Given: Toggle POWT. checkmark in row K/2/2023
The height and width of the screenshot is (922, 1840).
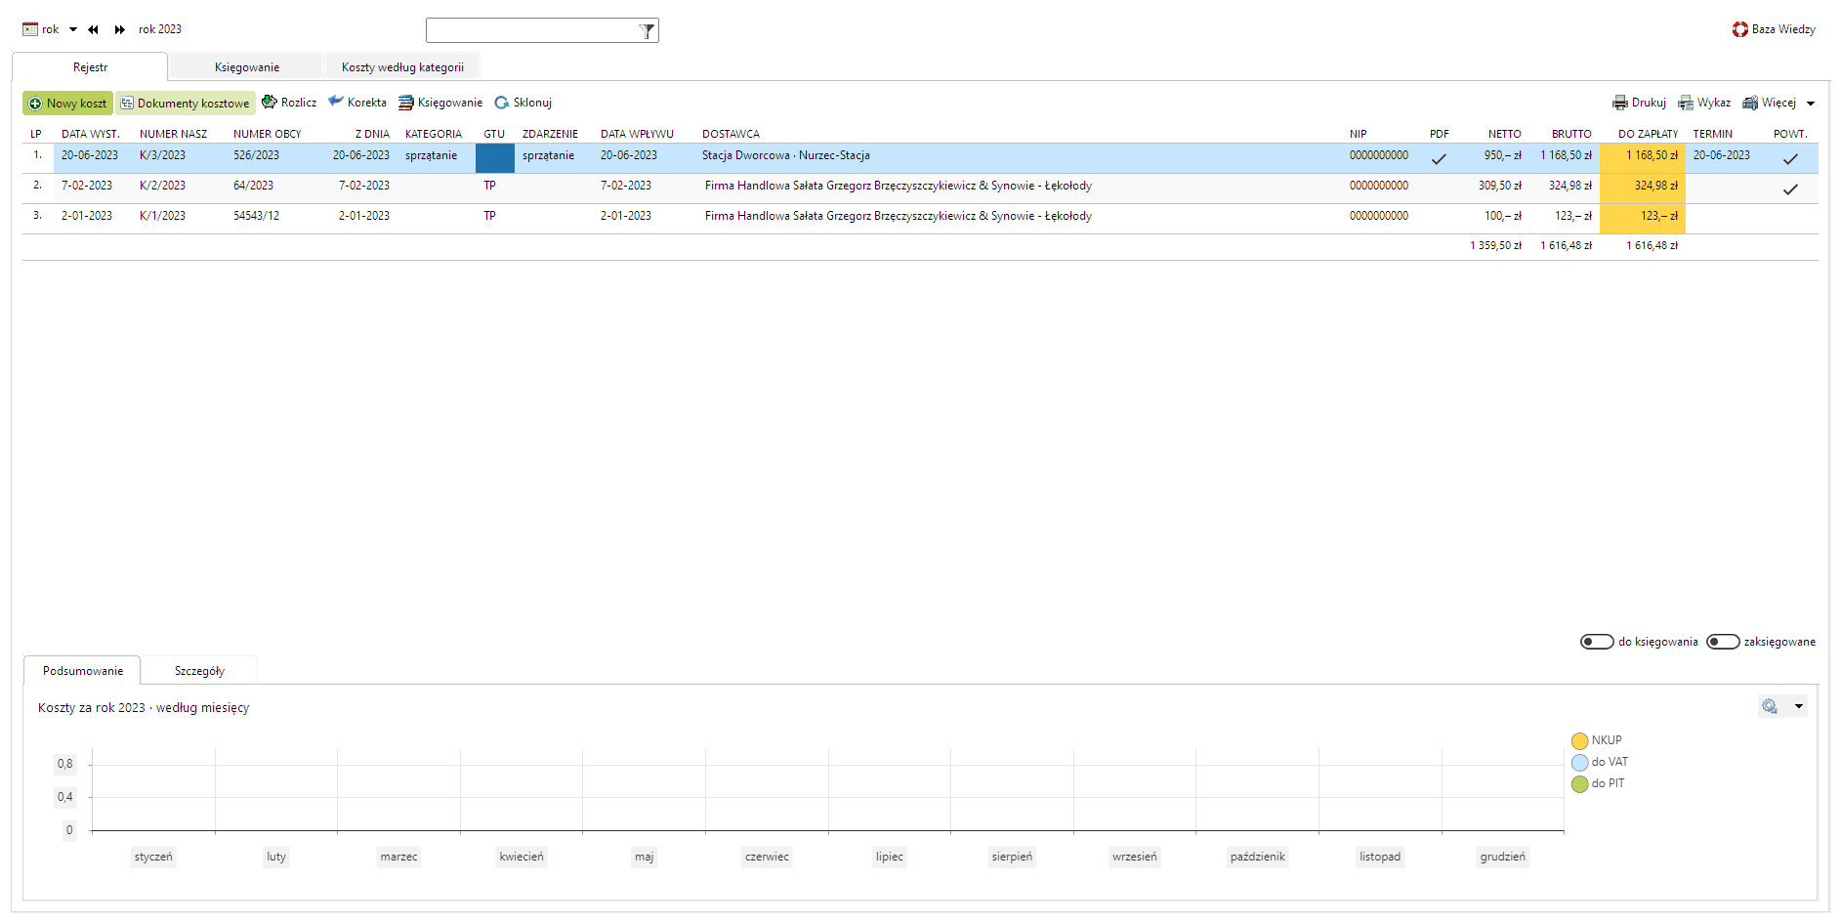Looking at the screenshot, I should [x=1790, y=189].
